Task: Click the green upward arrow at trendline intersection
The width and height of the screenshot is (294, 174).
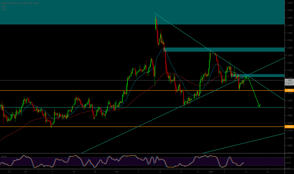Action: (x=247, y=77)
